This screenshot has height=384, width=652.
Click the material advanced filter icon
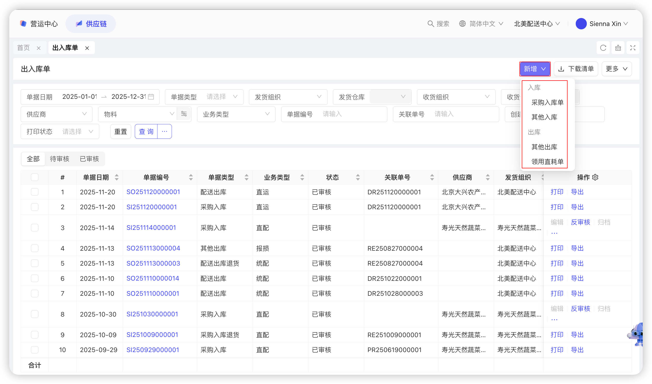(x=184, y=114)
